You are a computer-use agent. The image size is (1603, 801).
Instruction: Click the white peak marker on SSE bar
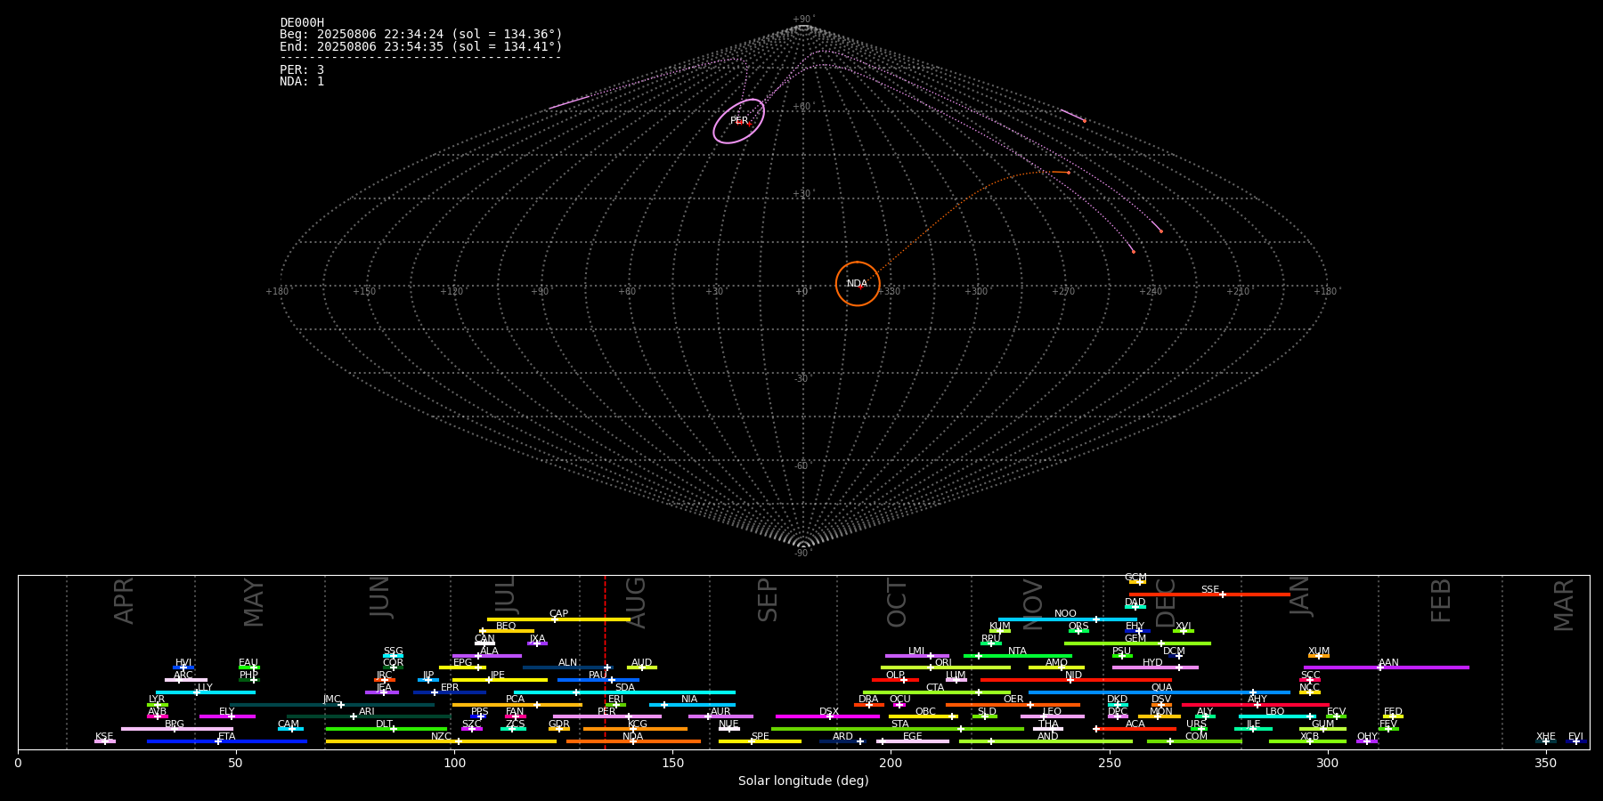[1223, 595]
